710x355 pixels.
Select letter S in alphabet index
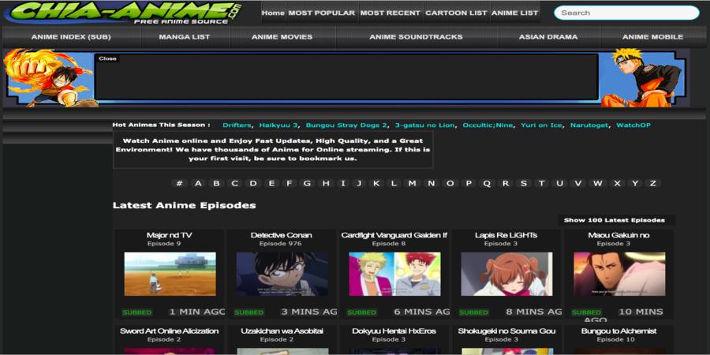[524, 183]
